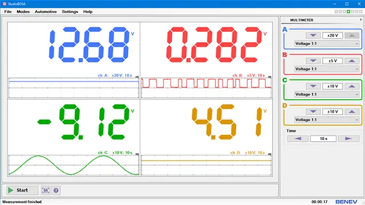Viewport: 365px width, 205px height.
Task: Click channel D ±10 V range field
Action: (x=332, y=112)
